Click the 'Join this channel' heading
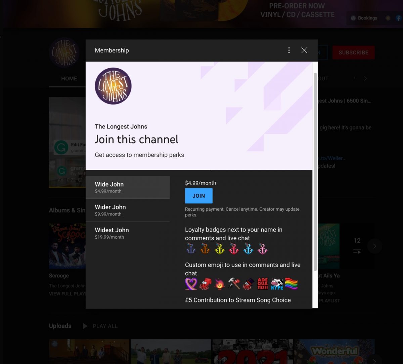This screenshot has width=403, height=364. coord(137,139)
